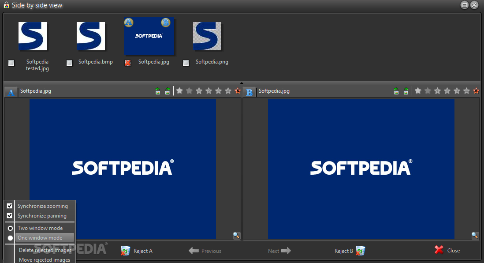The height and width of the screenshot is (263, 484).
Task: Select the Softpedia.png thumbnail
Action: coord(207,36)
